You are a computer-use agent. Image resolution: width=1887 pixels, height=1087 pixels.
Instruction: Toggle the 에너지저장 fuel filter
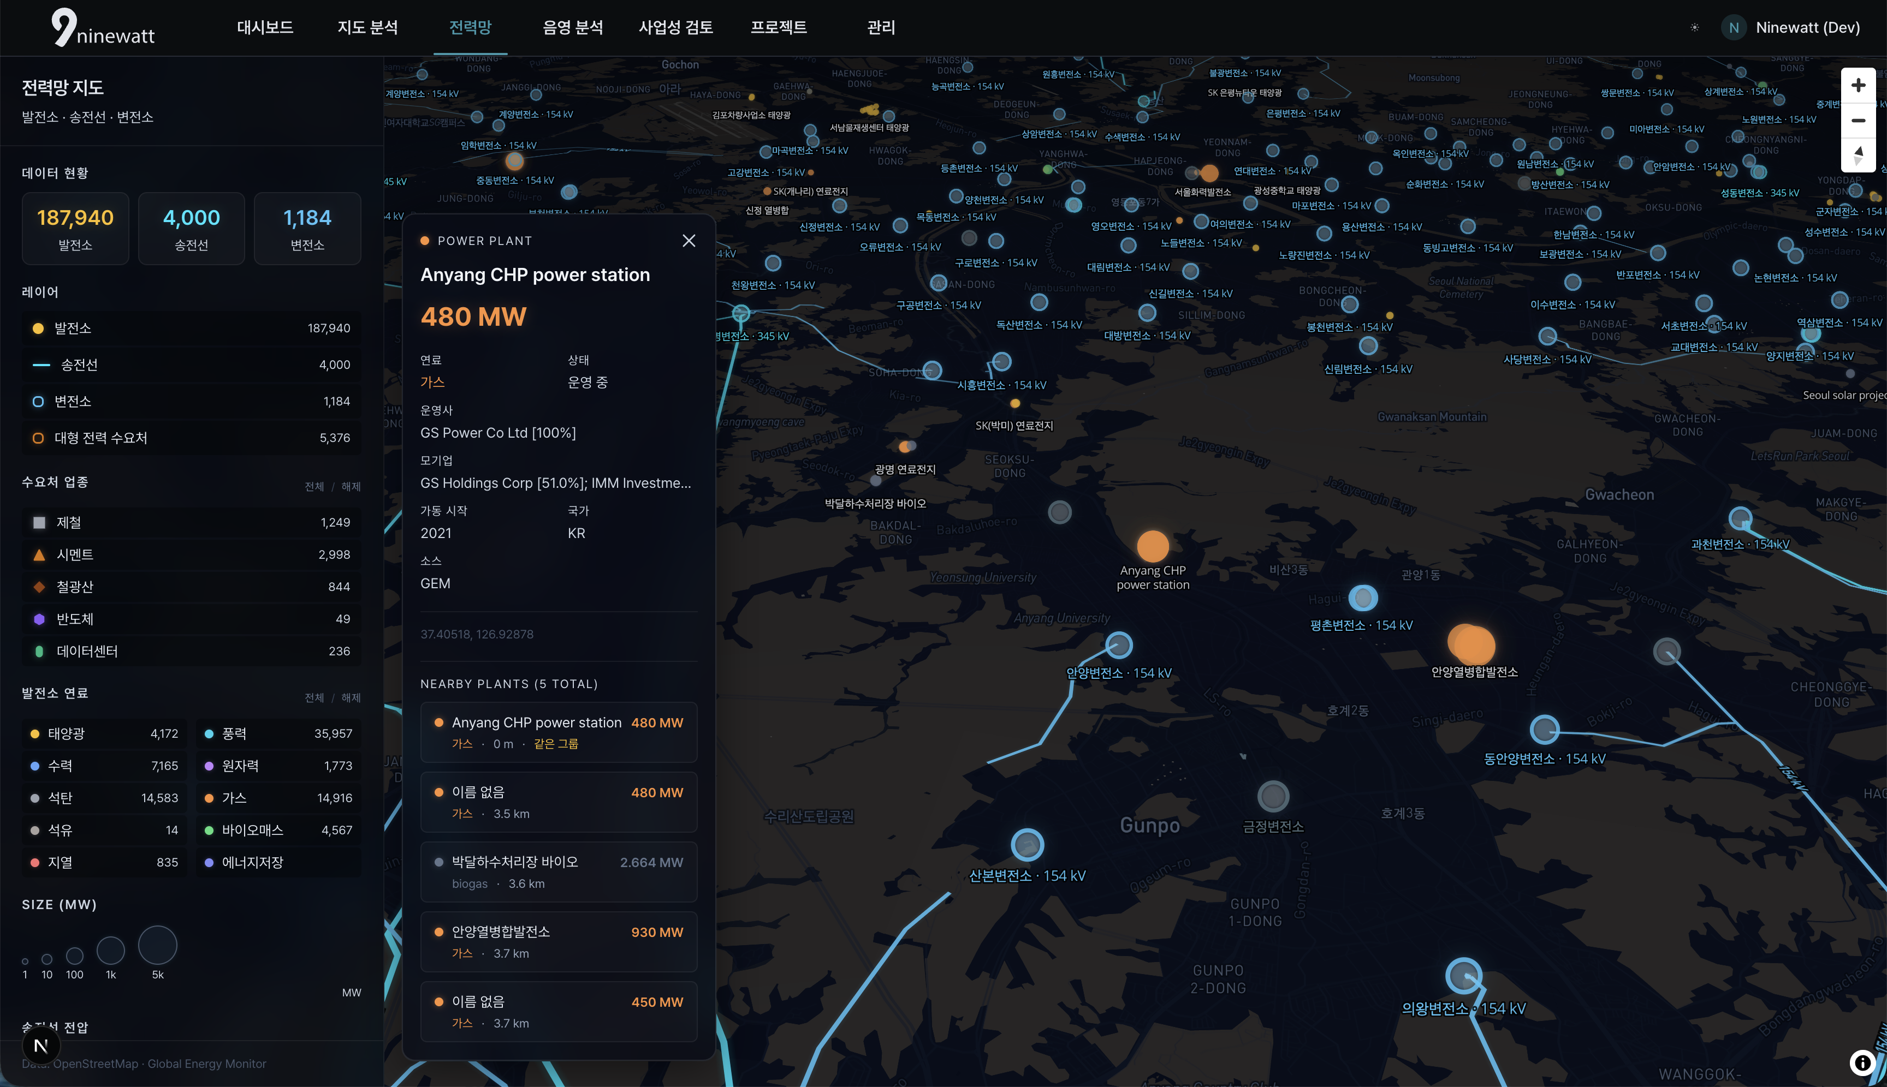278,862
